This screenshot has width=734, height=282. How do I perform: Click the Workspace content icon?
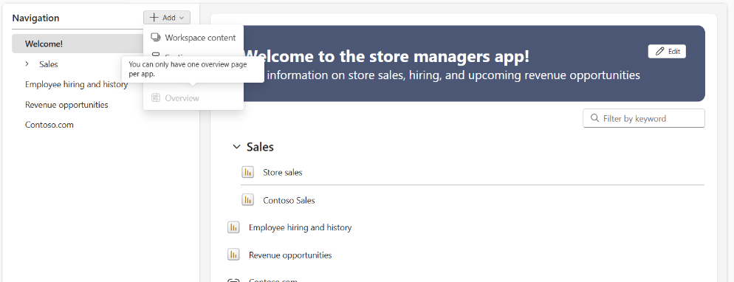pyautogui.click(x=156, y=38)
